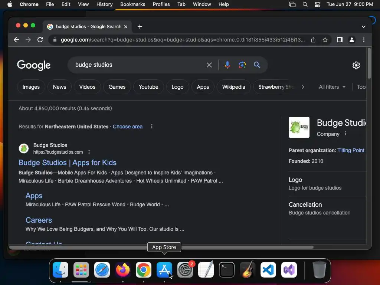Open TextEdit from the dock
This screenshot has width=380, height=285.
coord(206,270)
